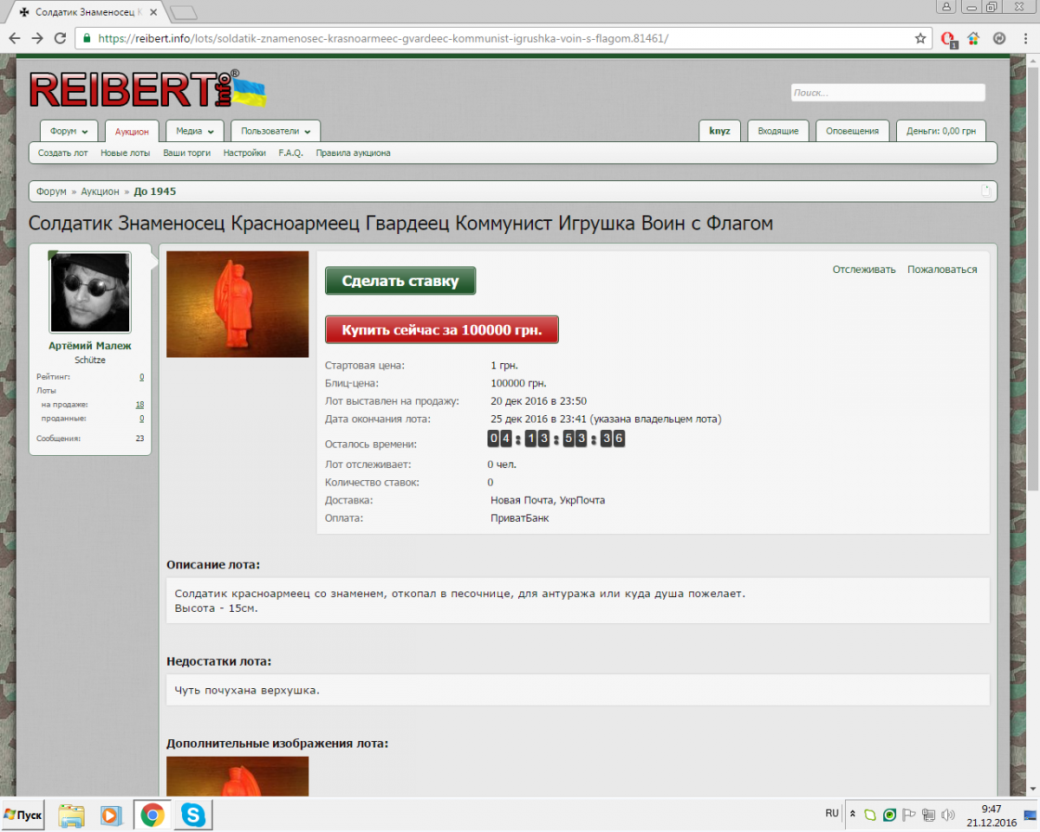Open the Chrome three-dot menu

(x=1024, y=38)
